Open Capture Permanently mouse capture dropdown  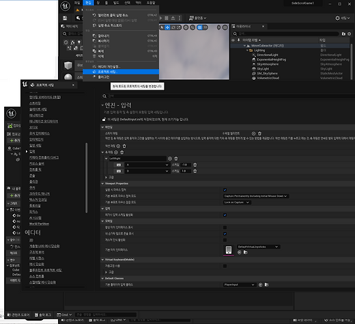tap(256, 196)
